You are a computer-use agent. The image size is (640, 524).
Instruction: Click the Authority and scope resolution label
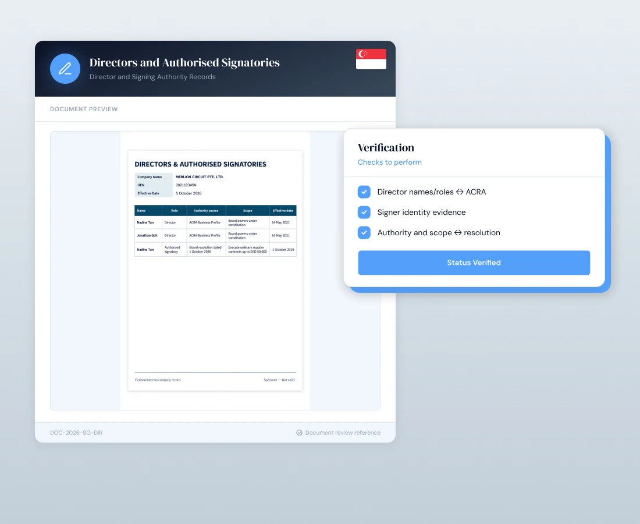tap(438, 233)
